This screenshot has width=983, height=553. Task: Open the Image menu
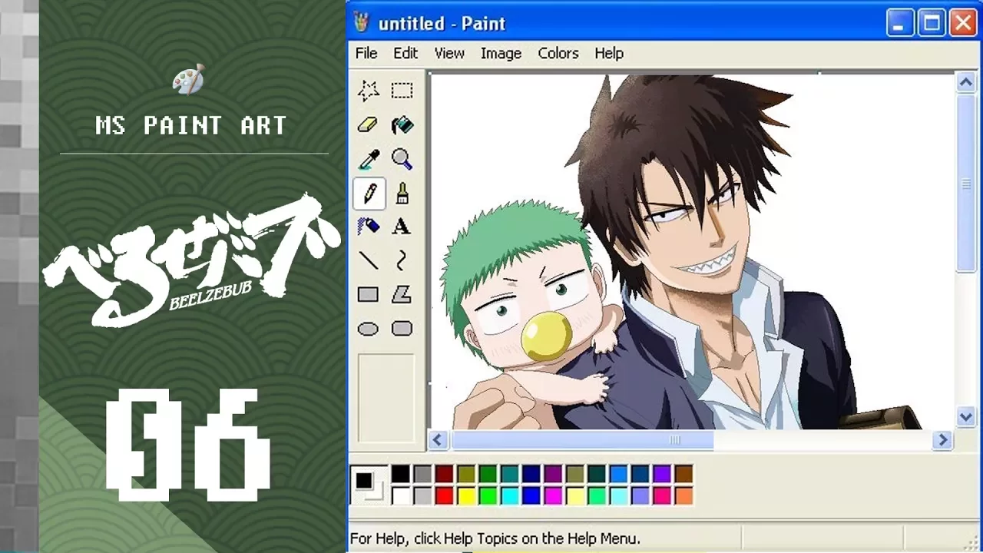click(x=501, y=53)
